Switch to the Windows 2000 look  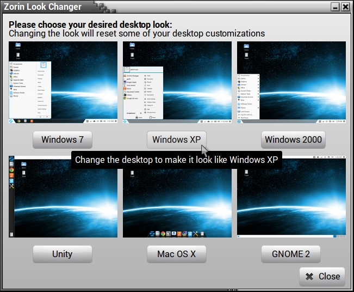point(293,139)
